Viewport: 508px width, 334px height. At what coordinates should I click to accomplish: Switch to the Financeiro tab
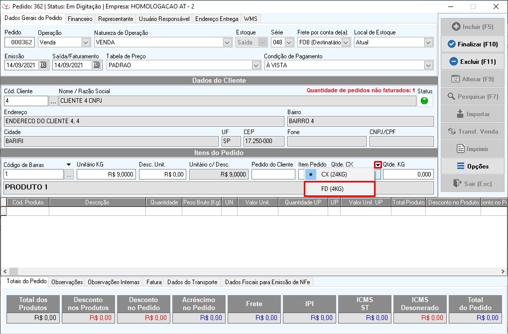[80, 19]
